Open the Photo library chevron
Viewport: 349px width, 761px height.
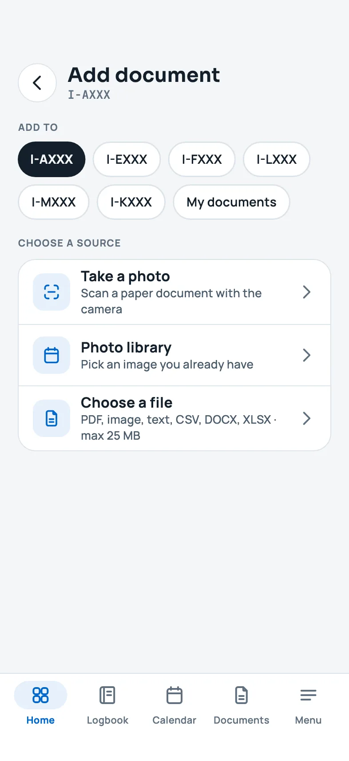(306, 355)
